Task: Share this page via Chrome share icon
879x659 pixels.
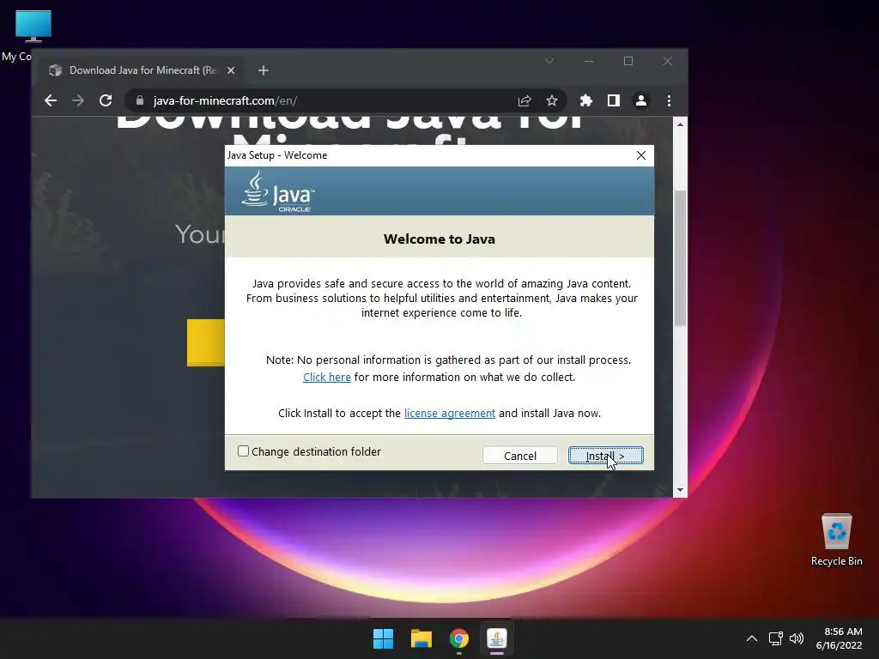Action: [524, 101]
